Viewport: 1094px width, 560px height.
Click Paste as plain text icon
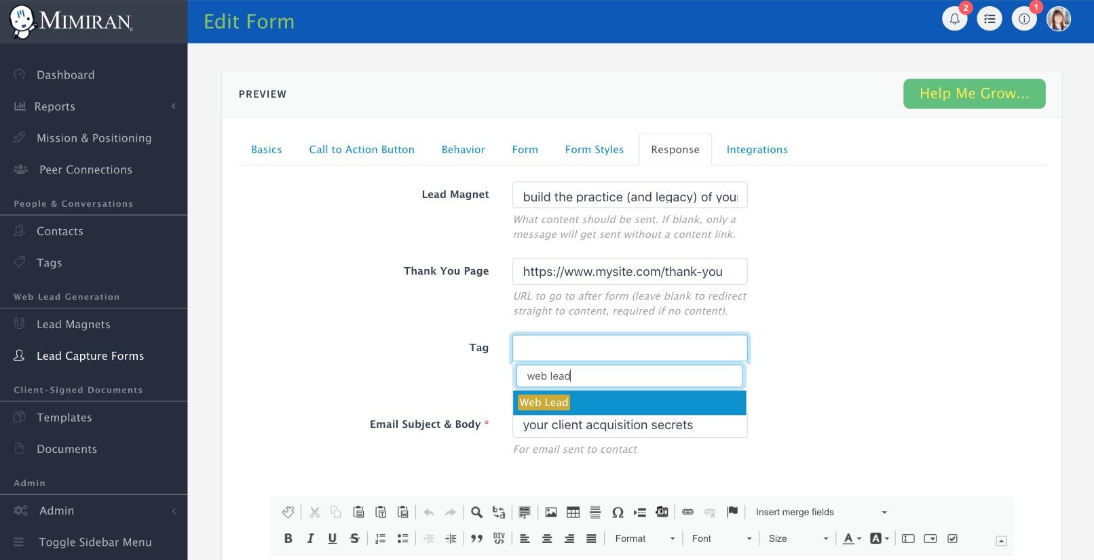381,512
